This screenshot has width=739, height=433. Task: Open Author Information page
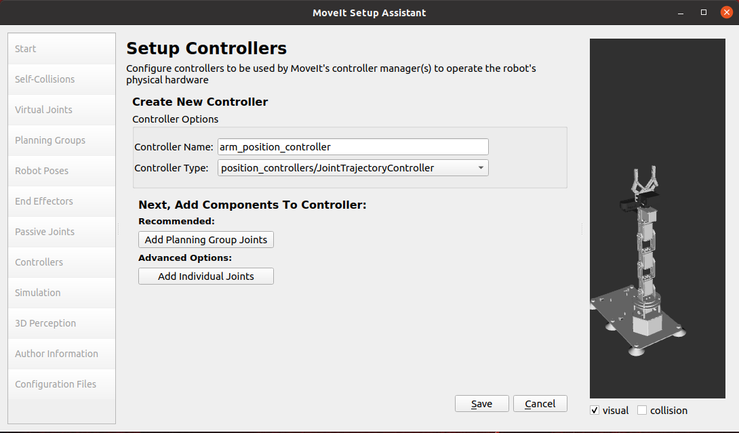coord(62,354)
